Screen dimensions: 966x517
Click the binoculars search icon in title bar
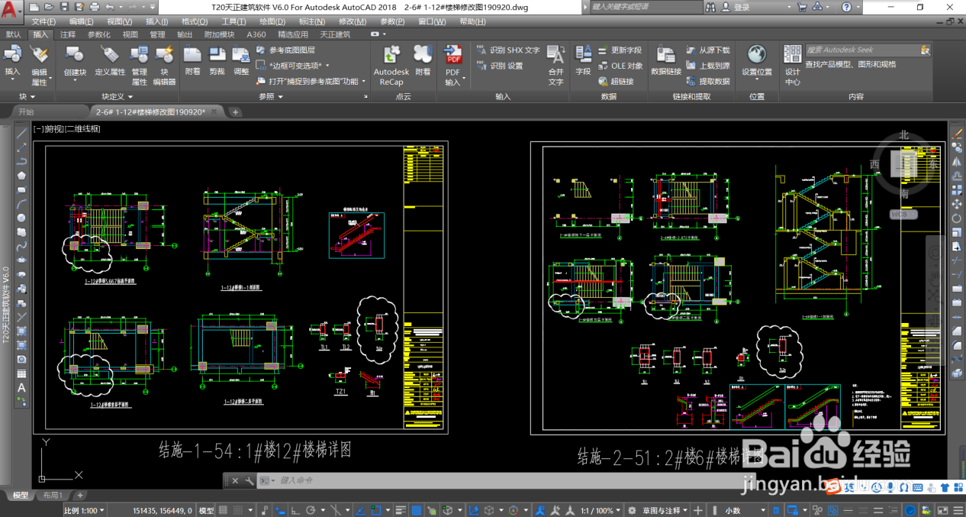click(x=710, y=7)
